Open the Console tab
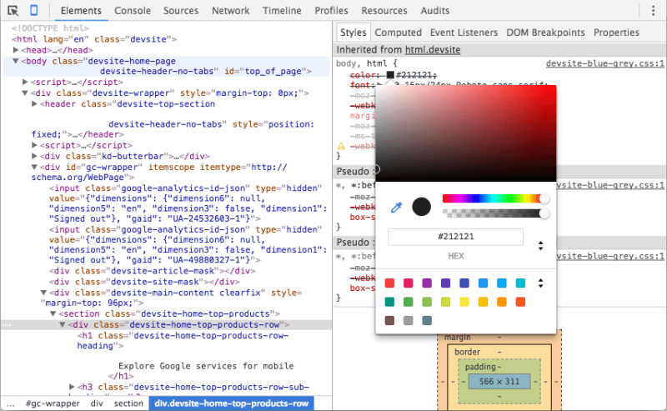 click(133, 11)
